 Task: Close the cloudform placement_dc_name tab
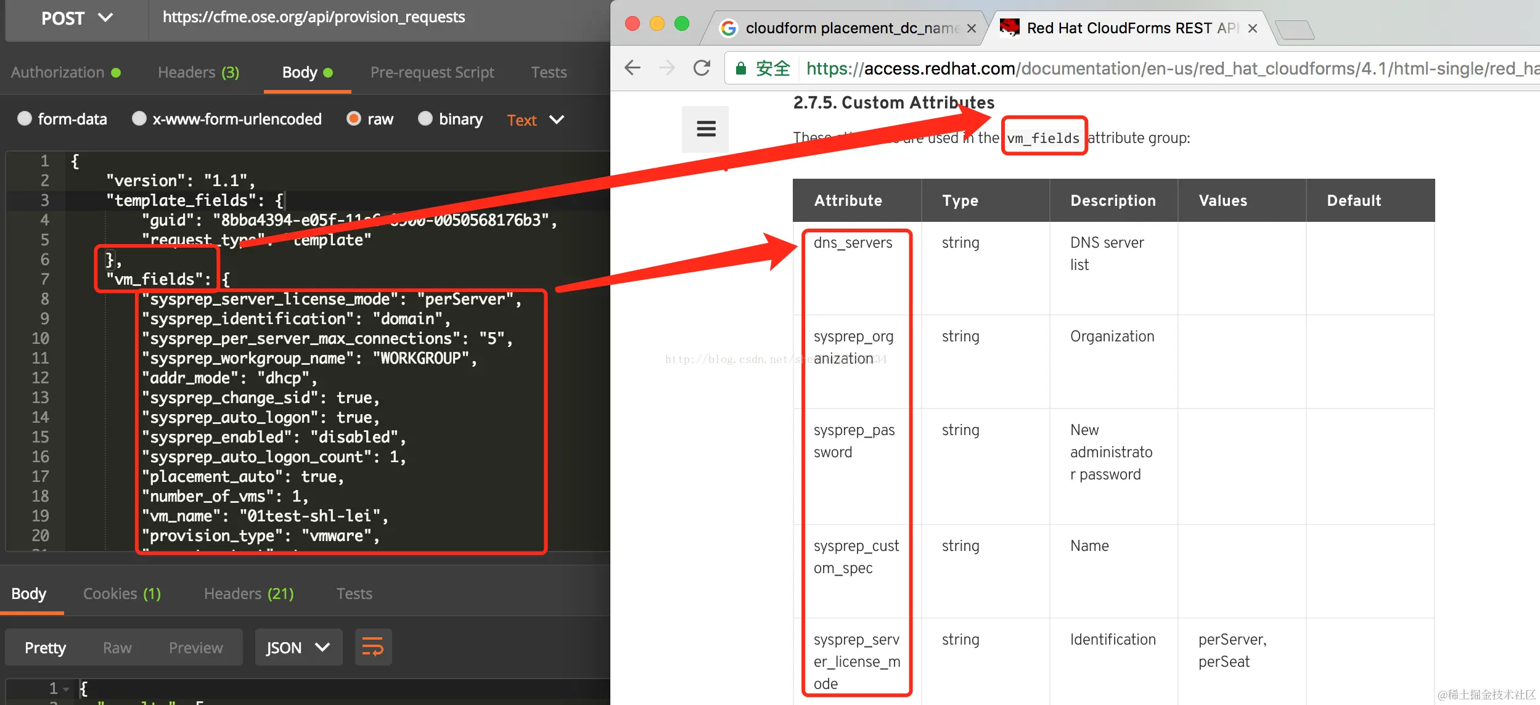pos(971,28)
